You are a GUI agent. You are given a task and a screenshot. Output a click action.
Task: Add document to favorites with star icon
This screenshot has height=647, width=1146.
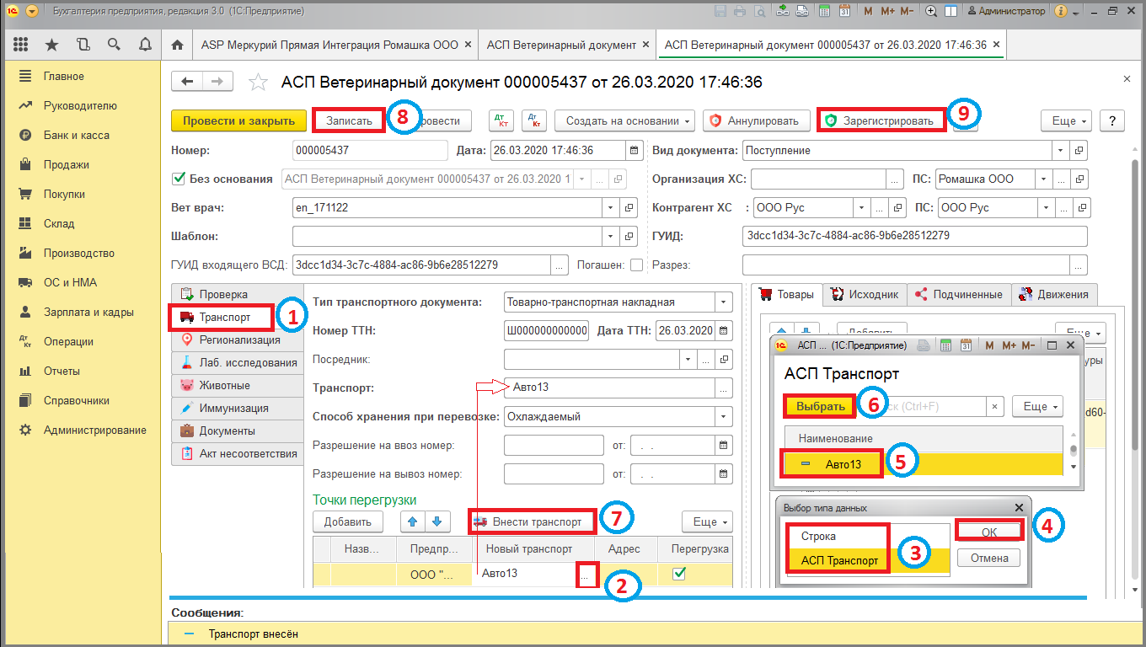(x=258, y=82)
